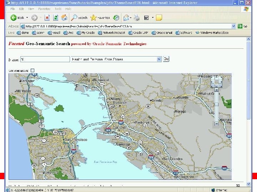Open the Tools menu
Screen dimensions: 257x192
tap(58, 9)
